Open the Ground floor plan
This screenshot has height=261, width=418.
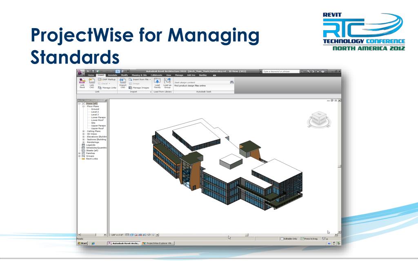click(x=95, y=109)
